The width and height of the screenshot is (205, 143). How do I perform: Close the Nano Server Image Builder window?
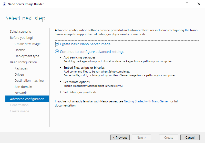tap(199, 4)
